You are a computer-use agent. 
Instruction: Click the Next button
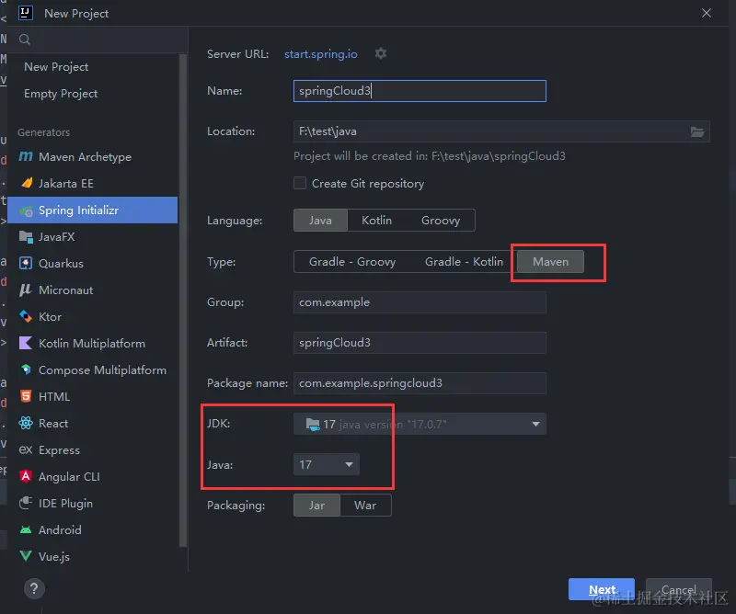(x=602, y=589)
